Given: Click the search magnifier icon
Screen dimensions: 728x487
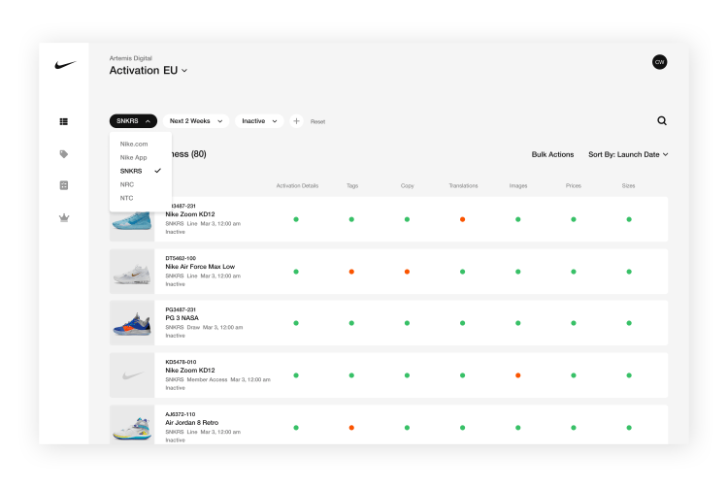Looking at the screenshot, I should pyautogui.click(x=662, y=121).
